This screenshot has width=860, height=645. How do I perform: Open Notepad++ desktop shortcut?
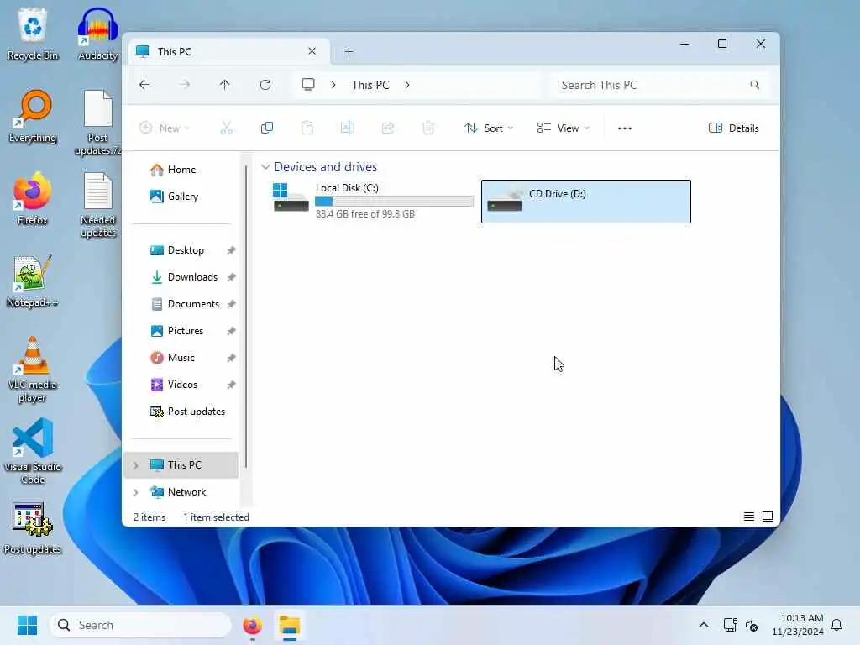click(x=32, y=281)
